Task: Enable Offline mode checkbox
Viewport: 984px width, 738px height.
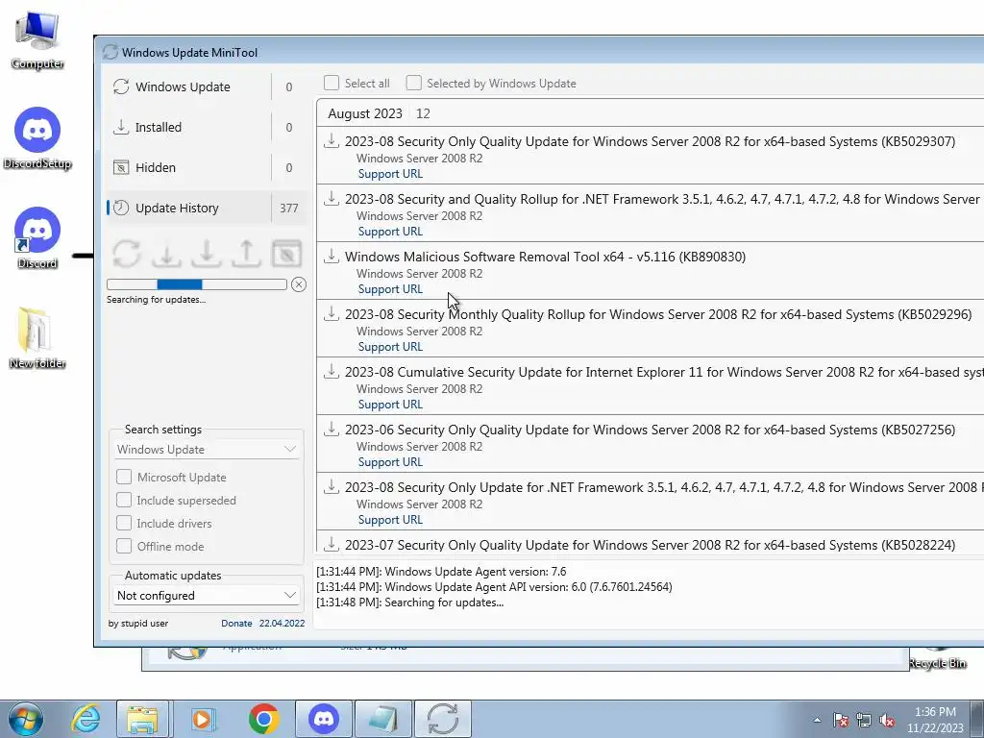Action: pyautogui.click(x=124, y=546)
